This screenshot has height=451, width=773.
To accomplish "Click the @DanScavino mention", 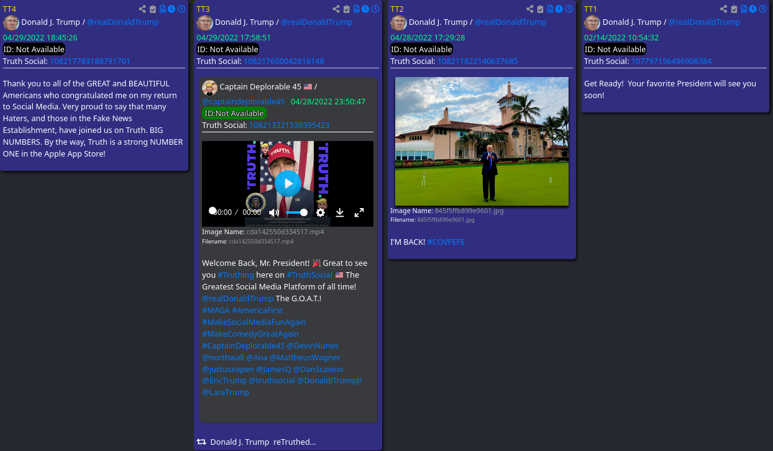I will (x=318, y=370).
